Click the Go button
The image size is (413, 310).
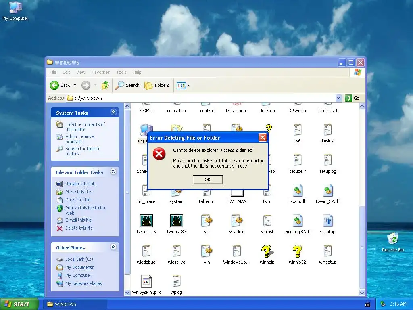pyautogui.click(x=352, y=98)
